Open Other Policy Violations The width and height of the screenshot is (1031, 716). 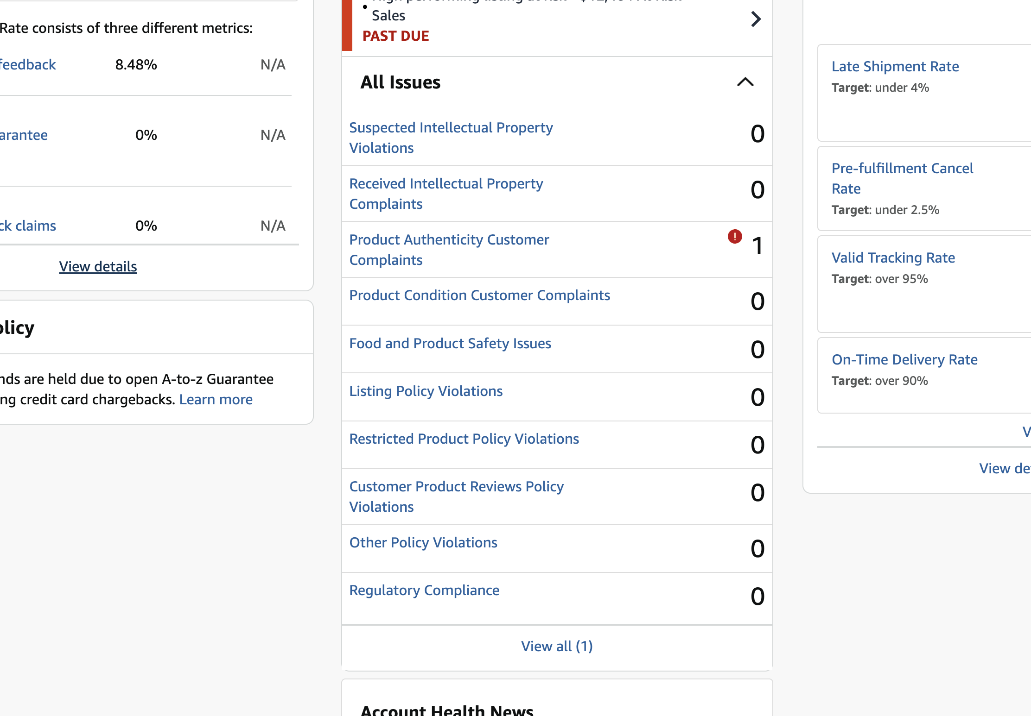click(423, 542)
